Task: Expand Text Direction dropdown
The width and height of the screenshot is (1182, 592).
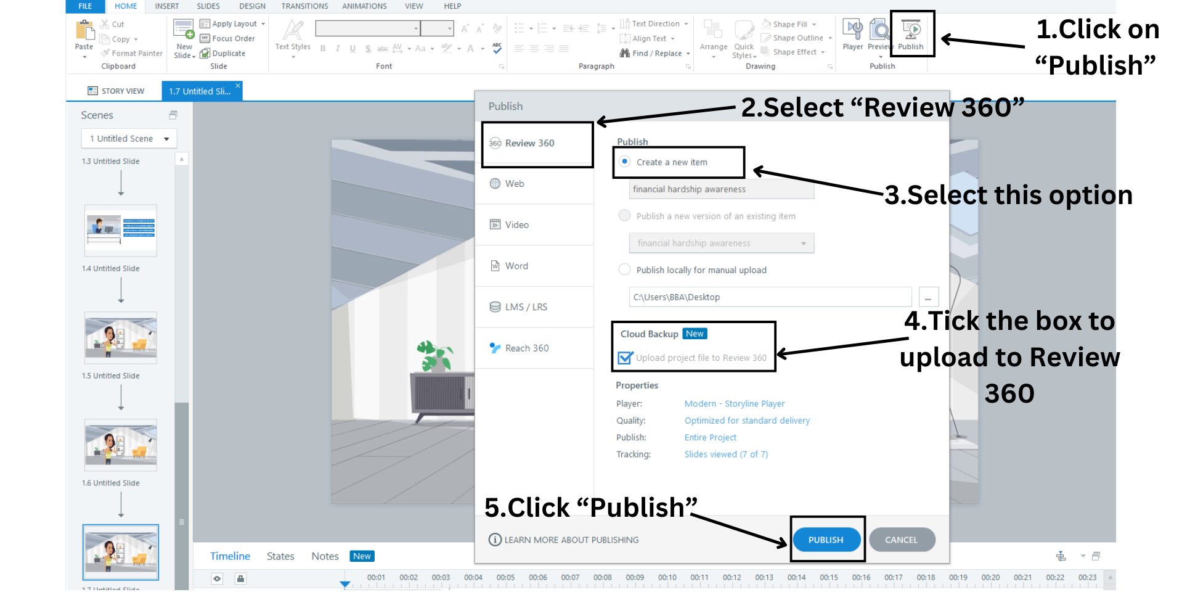Action: (x=686, y=24)
